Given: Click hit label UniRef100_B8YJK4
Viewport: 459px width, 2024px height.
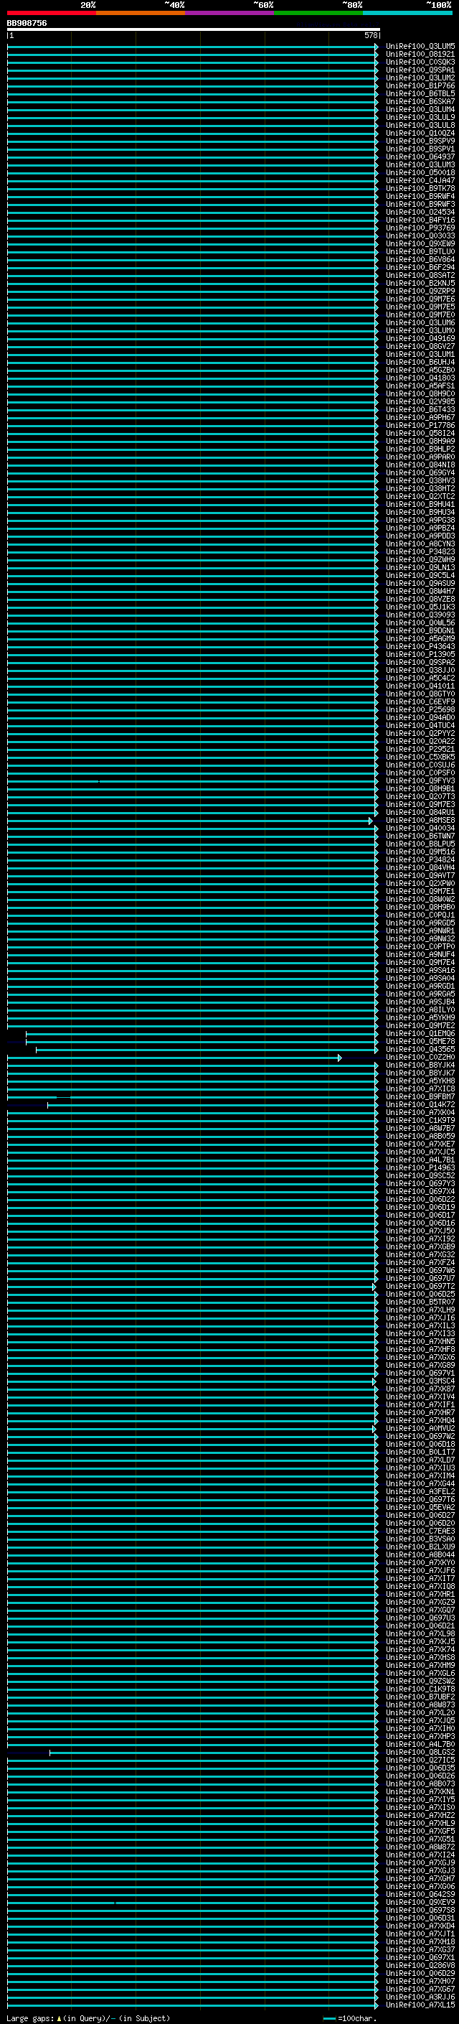Looking at the screenshot, I should tap(420, 1065).
